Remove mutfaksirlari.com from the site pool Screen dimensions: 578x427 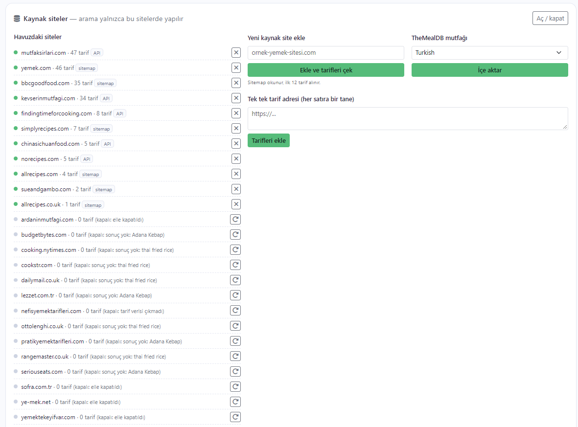point(236,53)
